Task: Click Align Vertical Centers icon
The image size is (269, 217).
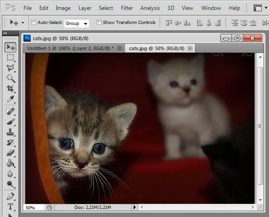Action: 178,23
